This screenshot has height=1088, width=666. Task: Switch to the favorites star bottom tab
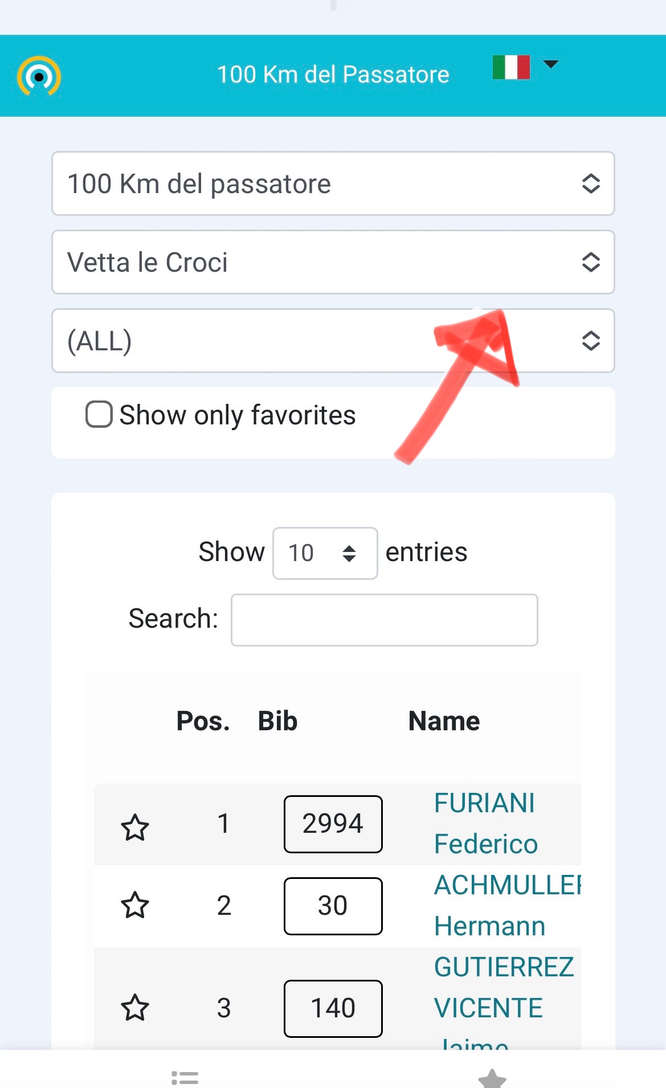tap(492, 1078)
